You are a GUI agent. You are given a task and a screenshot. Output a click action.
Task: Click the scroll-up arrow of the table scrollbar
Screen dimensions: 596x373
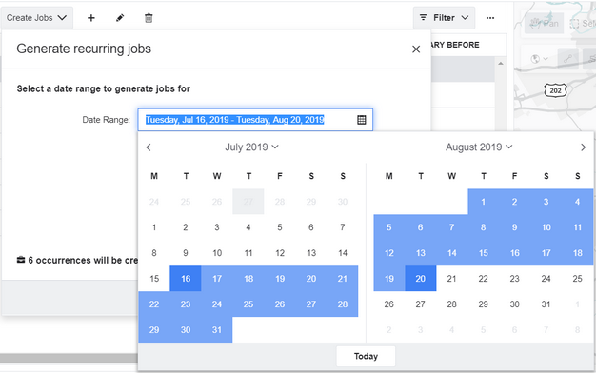(x=501, y=64)
